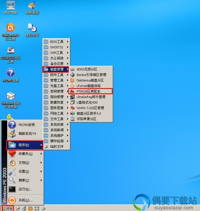This screenshot has height=211, width=200.
Task: Open 文档(D) in the start menu
Action: tap(25, 163)
